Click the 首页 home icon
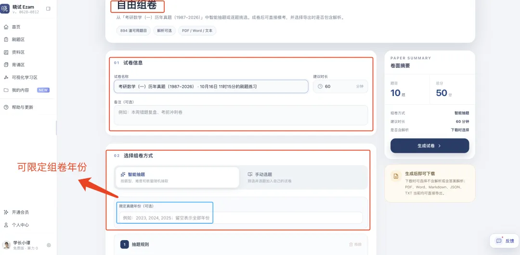 (6, 27)
